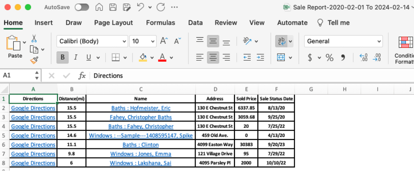This screenshot has width=414, height=171.
Task: Toggle Bold formatting button
Action: click(x=62, y=57)
